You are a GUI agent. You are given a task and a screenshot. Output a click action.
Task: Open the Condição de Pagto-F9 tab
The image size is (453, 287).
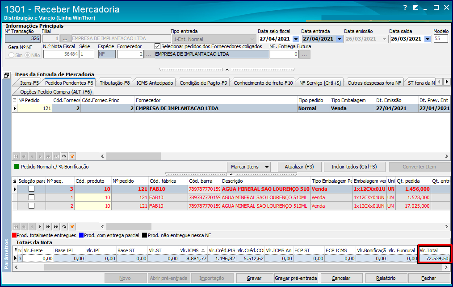click(x=203, y=83)
